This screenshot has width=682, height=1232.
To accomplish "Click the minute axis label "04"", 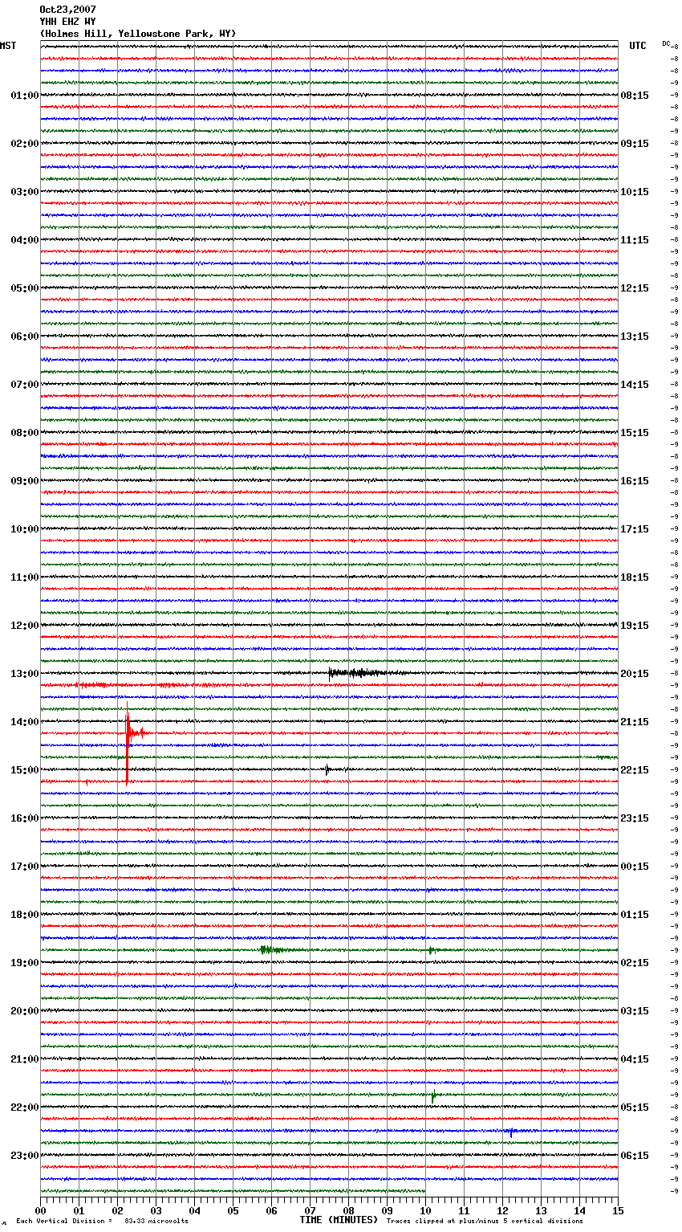I will click(194, 1210).
